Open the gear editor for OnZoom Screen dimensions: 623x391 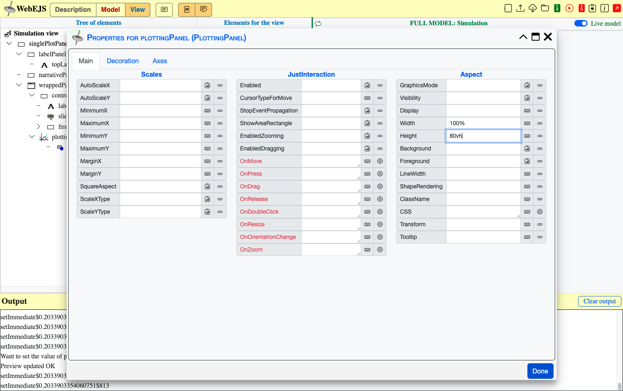[380, 250]
